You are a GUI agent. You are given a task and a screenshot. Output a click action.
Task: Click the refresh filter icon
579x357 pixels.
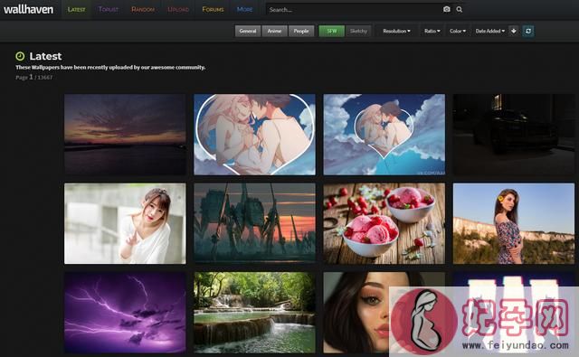528,31
